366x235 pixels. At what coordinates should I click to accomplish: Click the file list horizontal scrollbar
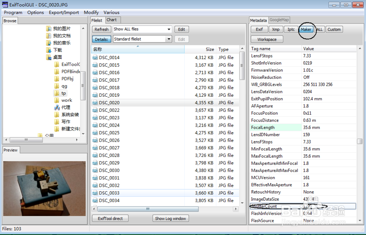click(x=147, y=209)
